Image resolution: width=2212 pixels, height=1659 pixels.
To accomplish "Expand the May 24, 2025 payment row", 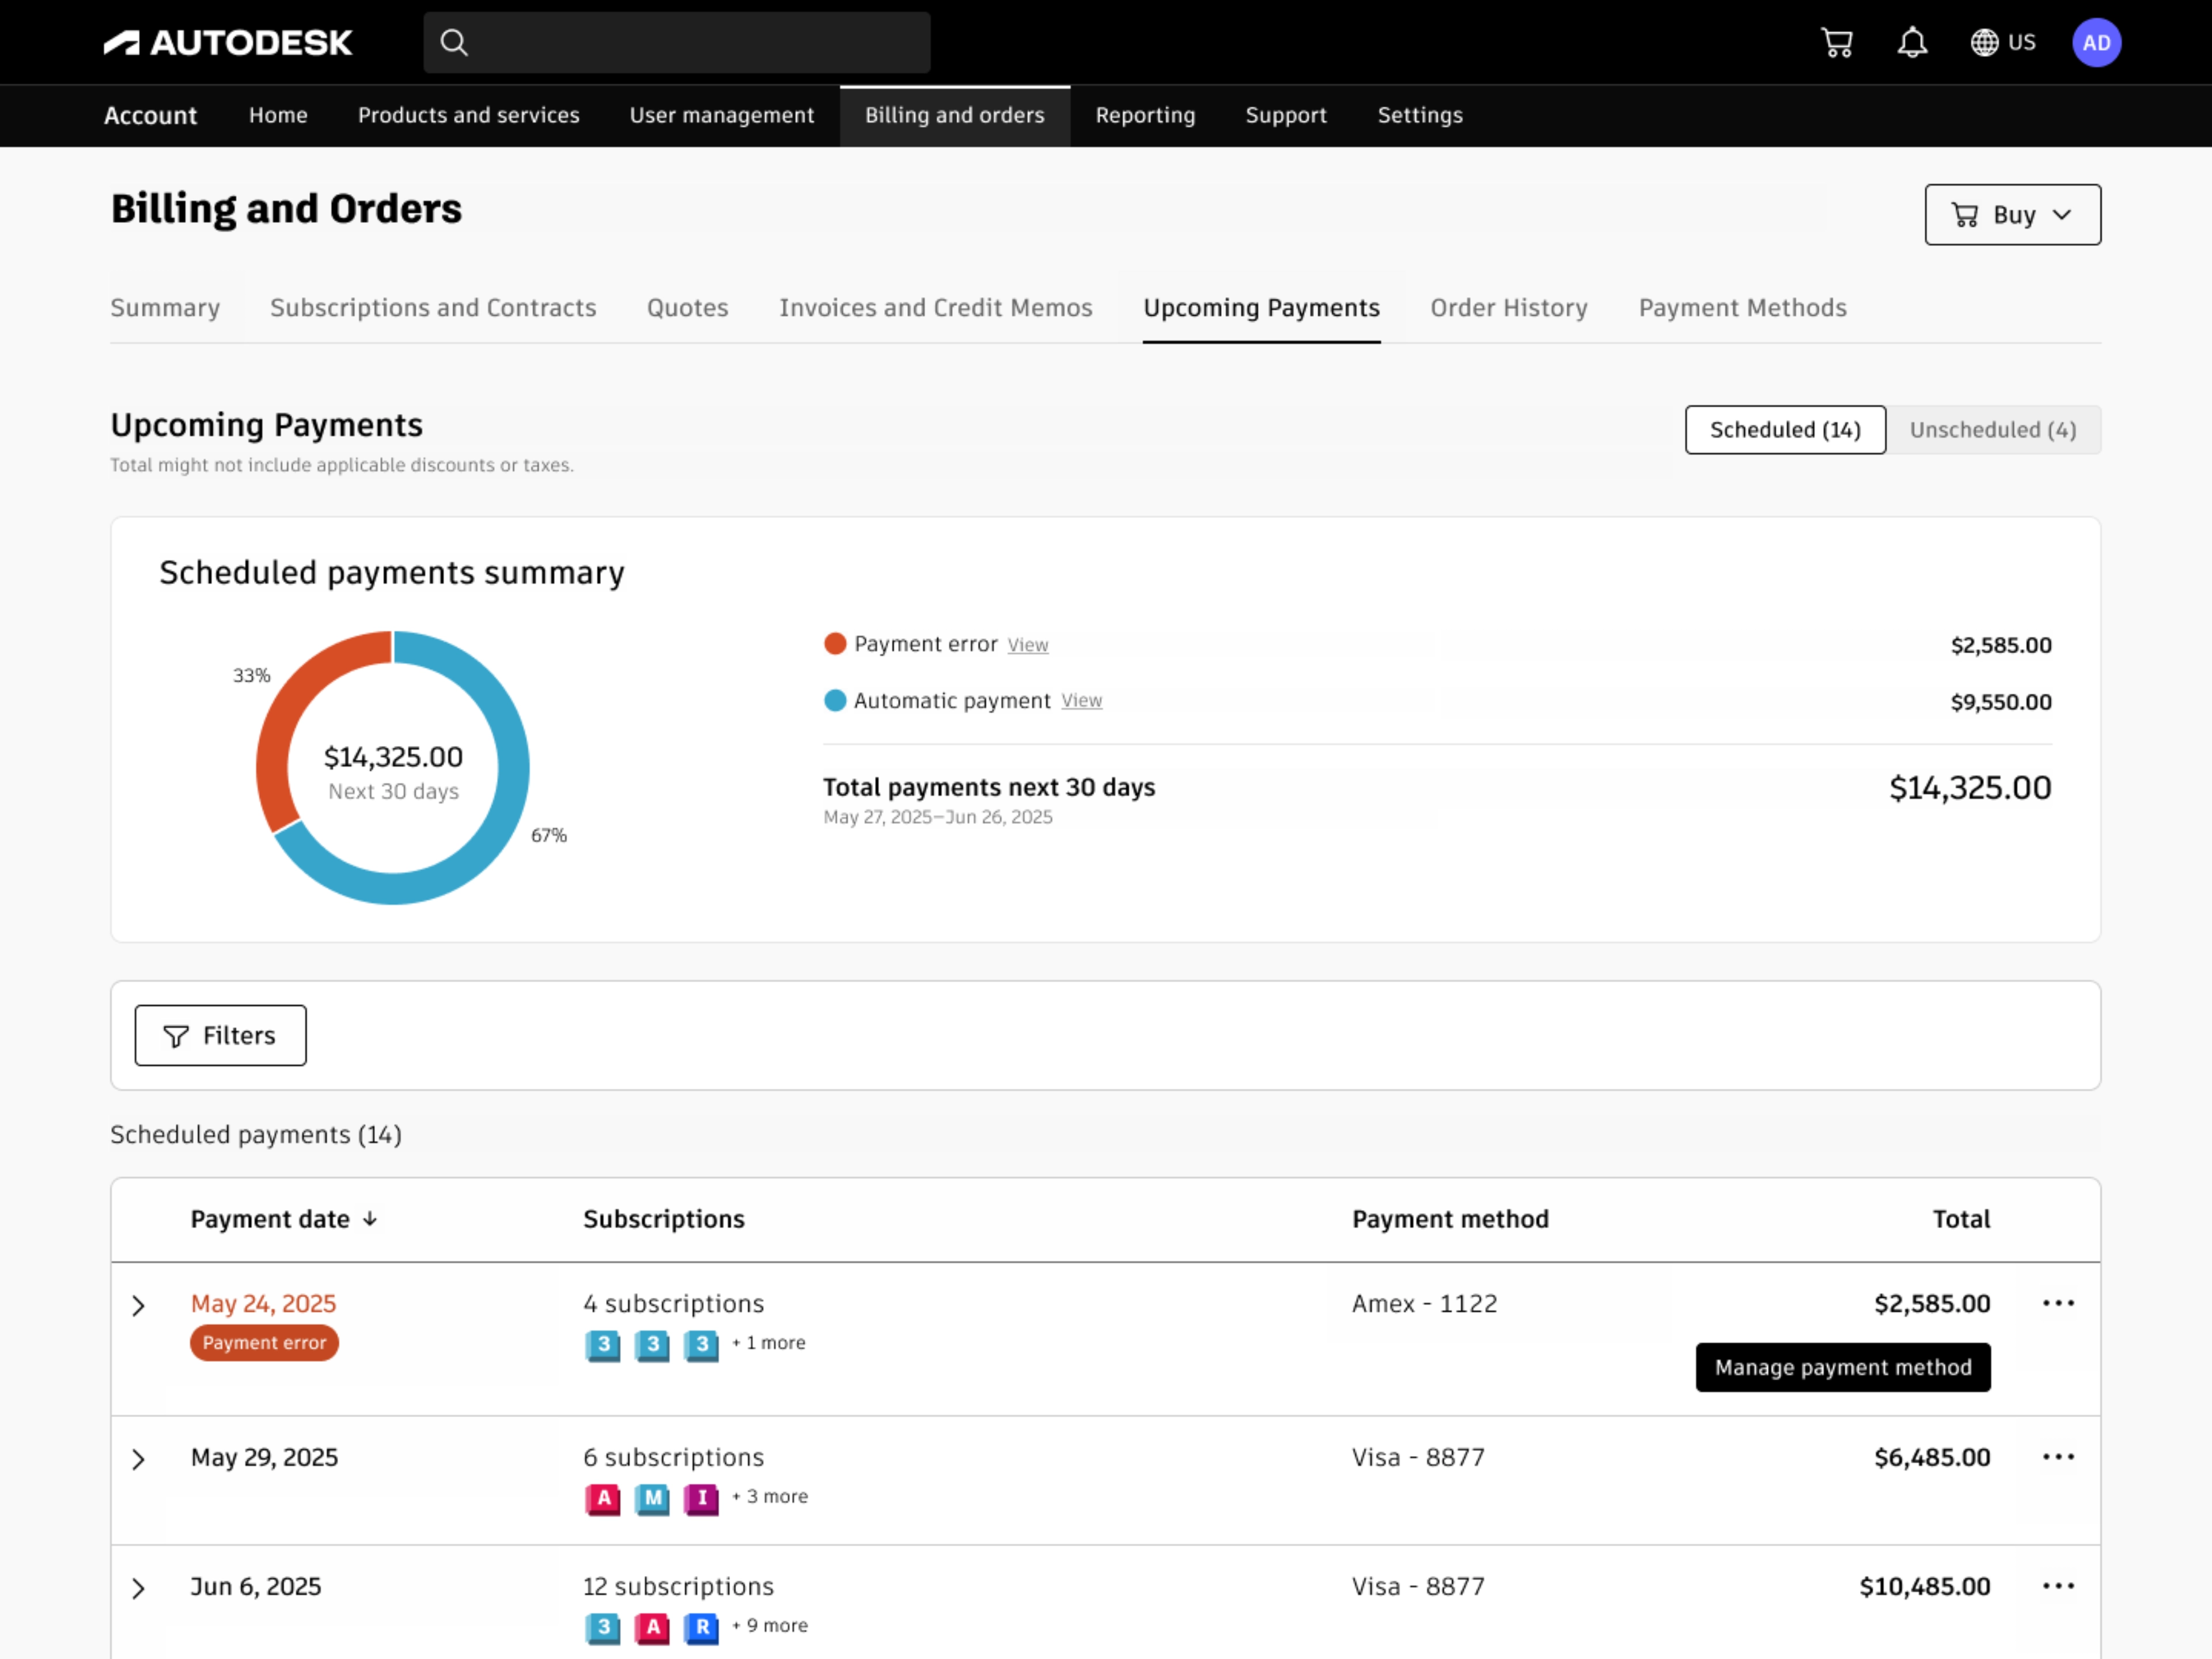I will click(138, 1306).
